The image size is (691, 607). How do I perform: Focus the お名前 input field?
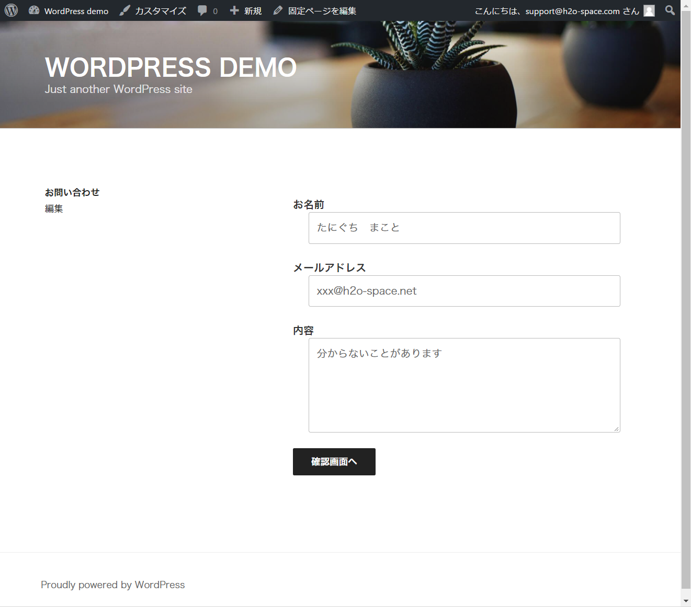[x=464, y=228]
